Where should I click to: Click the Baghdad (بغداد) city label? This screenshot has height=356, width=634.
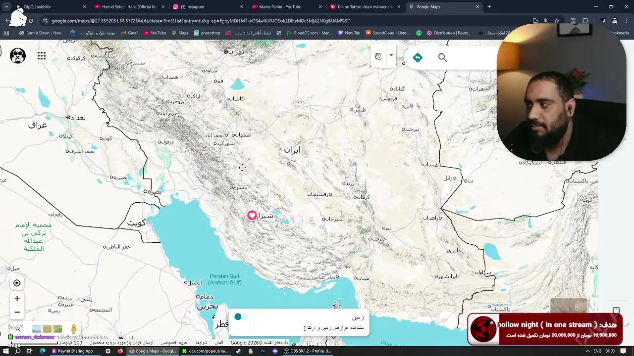coord(76,117)
